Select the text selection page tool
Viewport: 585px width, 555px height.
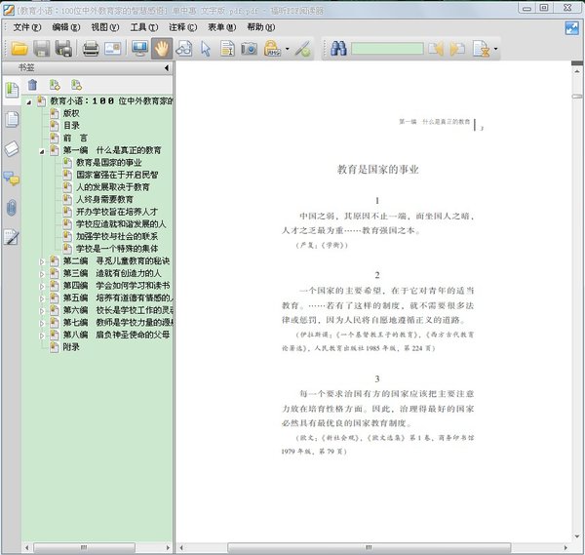[227, 49]
